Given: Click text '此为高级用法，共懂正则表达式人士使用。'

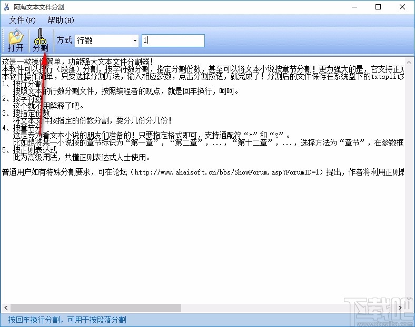Looking at the screenshot, I should point(82,157).
